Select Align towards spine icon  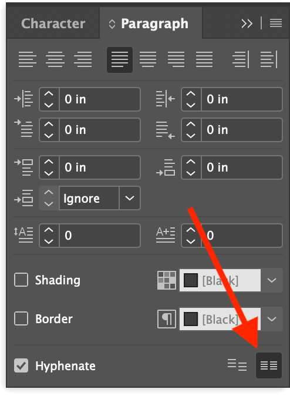coord(241,59)
